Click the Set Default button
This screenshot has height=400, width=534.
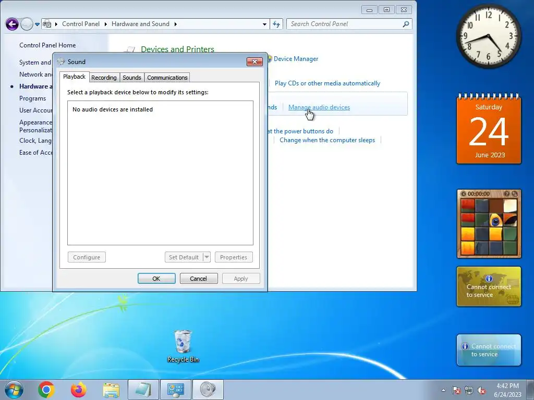tap(184, 257)
